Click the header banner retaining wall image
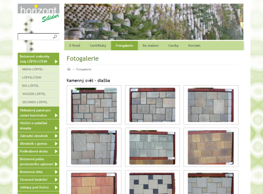 (x=154, y=22)
